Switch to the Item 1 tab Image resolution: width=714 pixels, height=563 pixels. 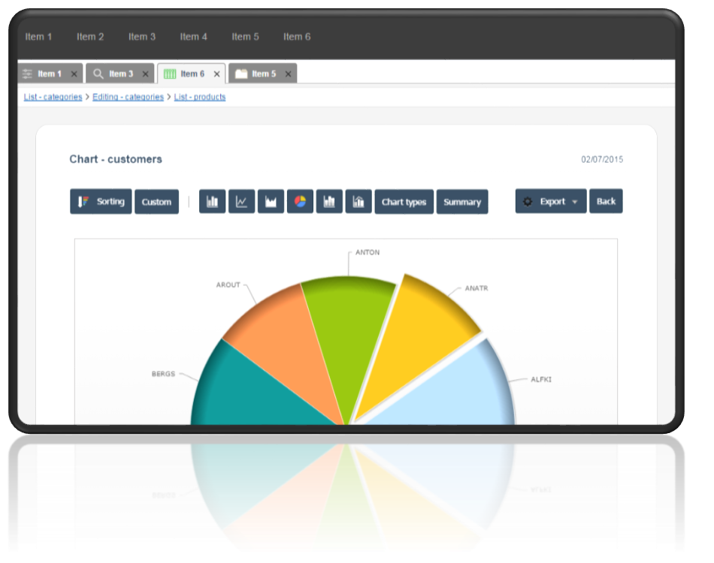50,74
